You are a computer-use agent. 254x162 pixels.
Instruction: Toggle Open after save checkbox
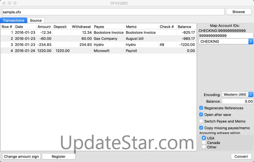point(201,115)
